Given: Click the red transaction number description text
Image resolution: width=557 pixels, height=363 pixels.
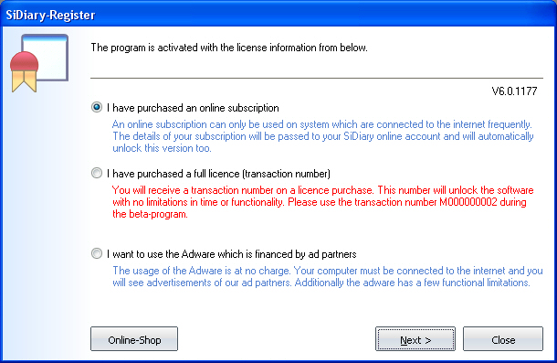Looking at the screenshot, I should pyautogui.click(x=323, y=202).
